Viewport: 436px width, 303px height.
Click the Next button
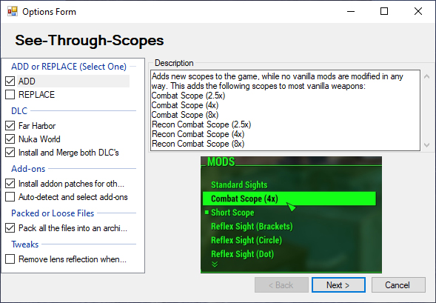point(338,285)
